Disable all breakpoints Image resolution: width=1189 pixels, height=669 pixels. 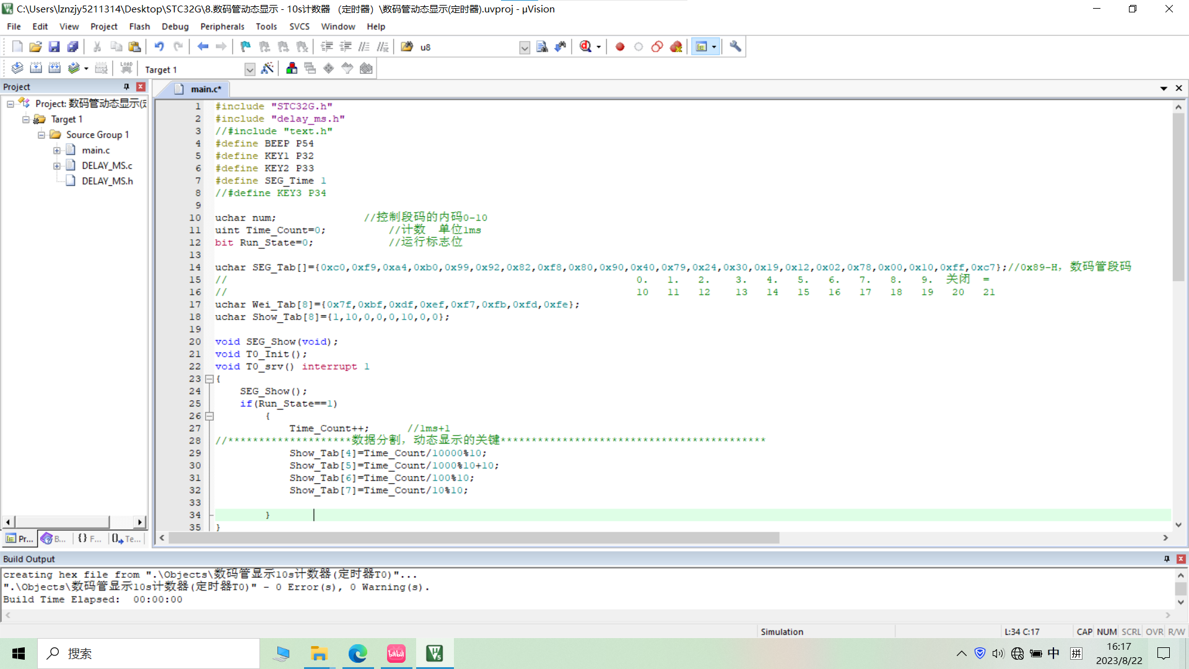click(657, 46)
